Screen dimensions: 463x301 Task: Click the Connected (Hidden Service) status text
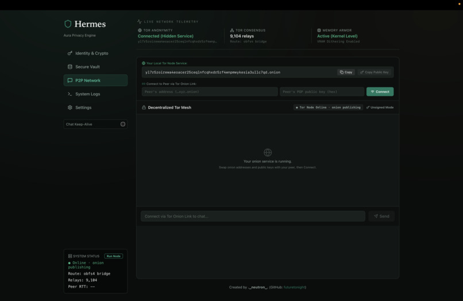click(x=165, y=36)
